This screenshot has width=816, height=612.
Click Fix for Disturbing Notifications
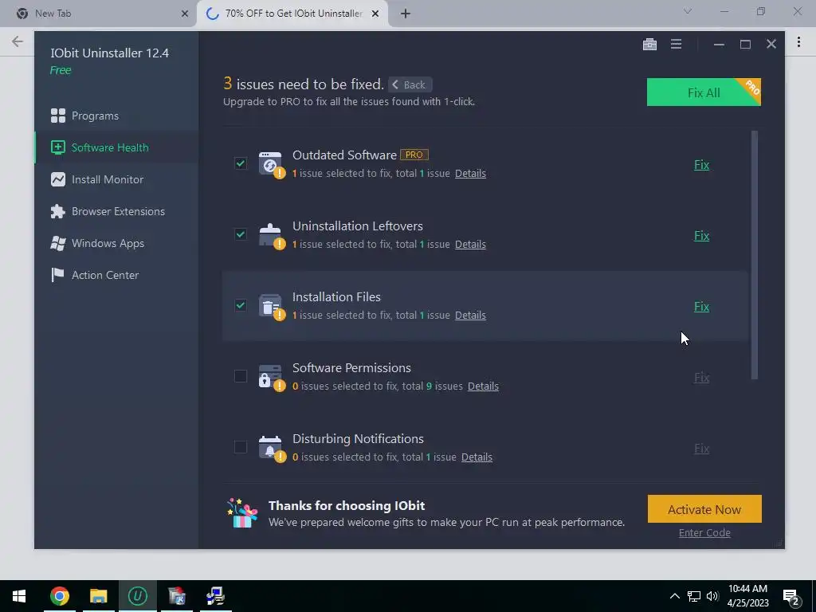[x=701, y=448]
